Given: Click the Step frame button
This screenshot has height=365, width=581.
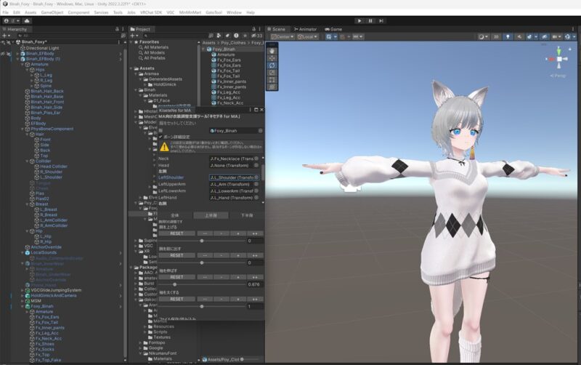Looking at the screenshot, I should tap(381, 21).
